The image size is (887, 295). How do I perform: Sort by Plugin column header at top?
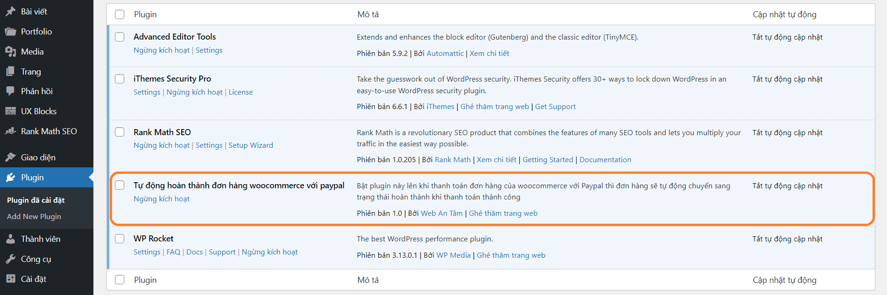pos(145,14)
